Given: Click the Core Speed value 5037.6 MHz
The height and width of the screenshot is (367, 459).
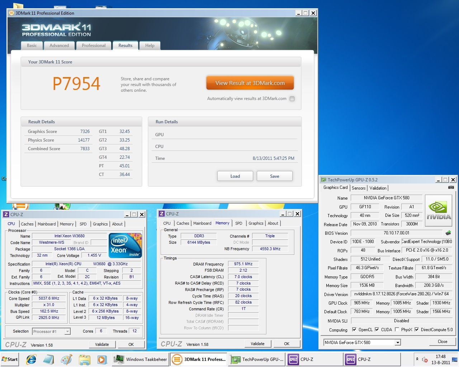Looking at the screenshot, I should click(x=49, y=298).
